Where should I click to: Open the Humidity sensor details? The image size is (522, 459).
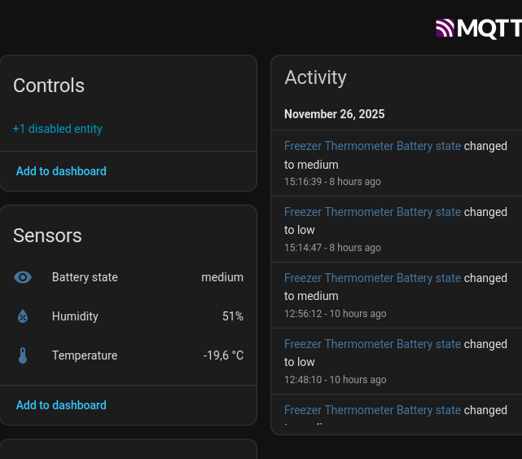75,316
